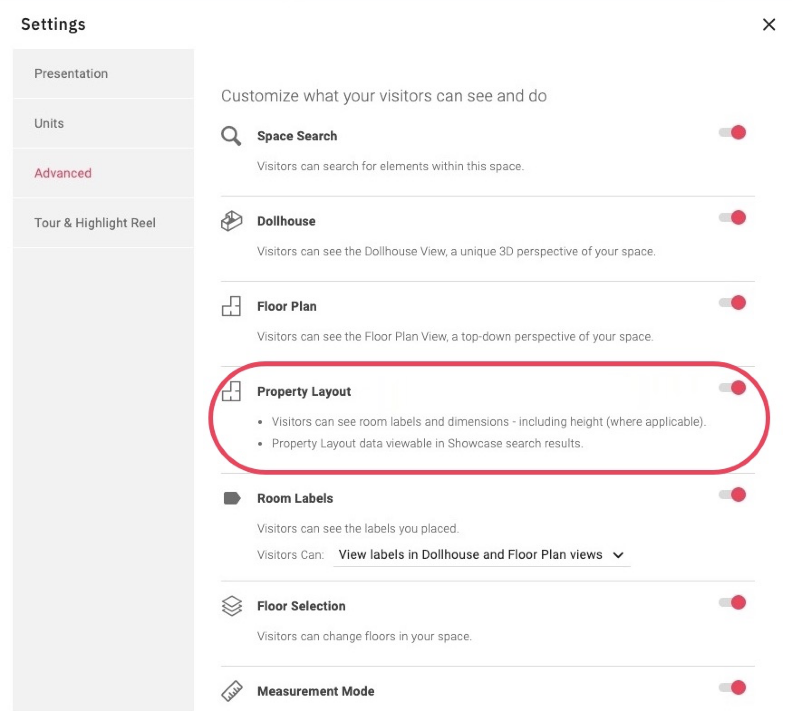Click the dropdown chevron beside label views

[x=618, y=555]
